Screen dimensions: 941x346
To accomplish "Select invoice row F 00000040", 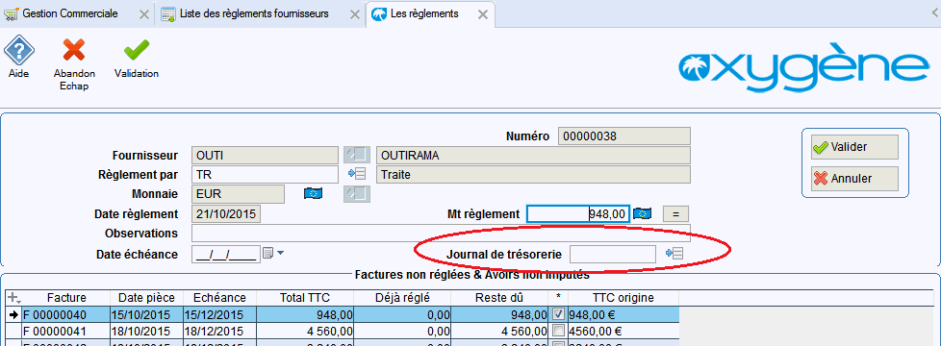I will pyautogui.click(x=343, y=314).
